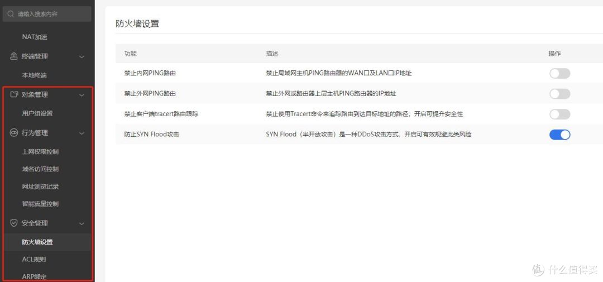Open the NAT加速 menu item
The height and width of the screenshot is (282, 603).
coord(35,37)
